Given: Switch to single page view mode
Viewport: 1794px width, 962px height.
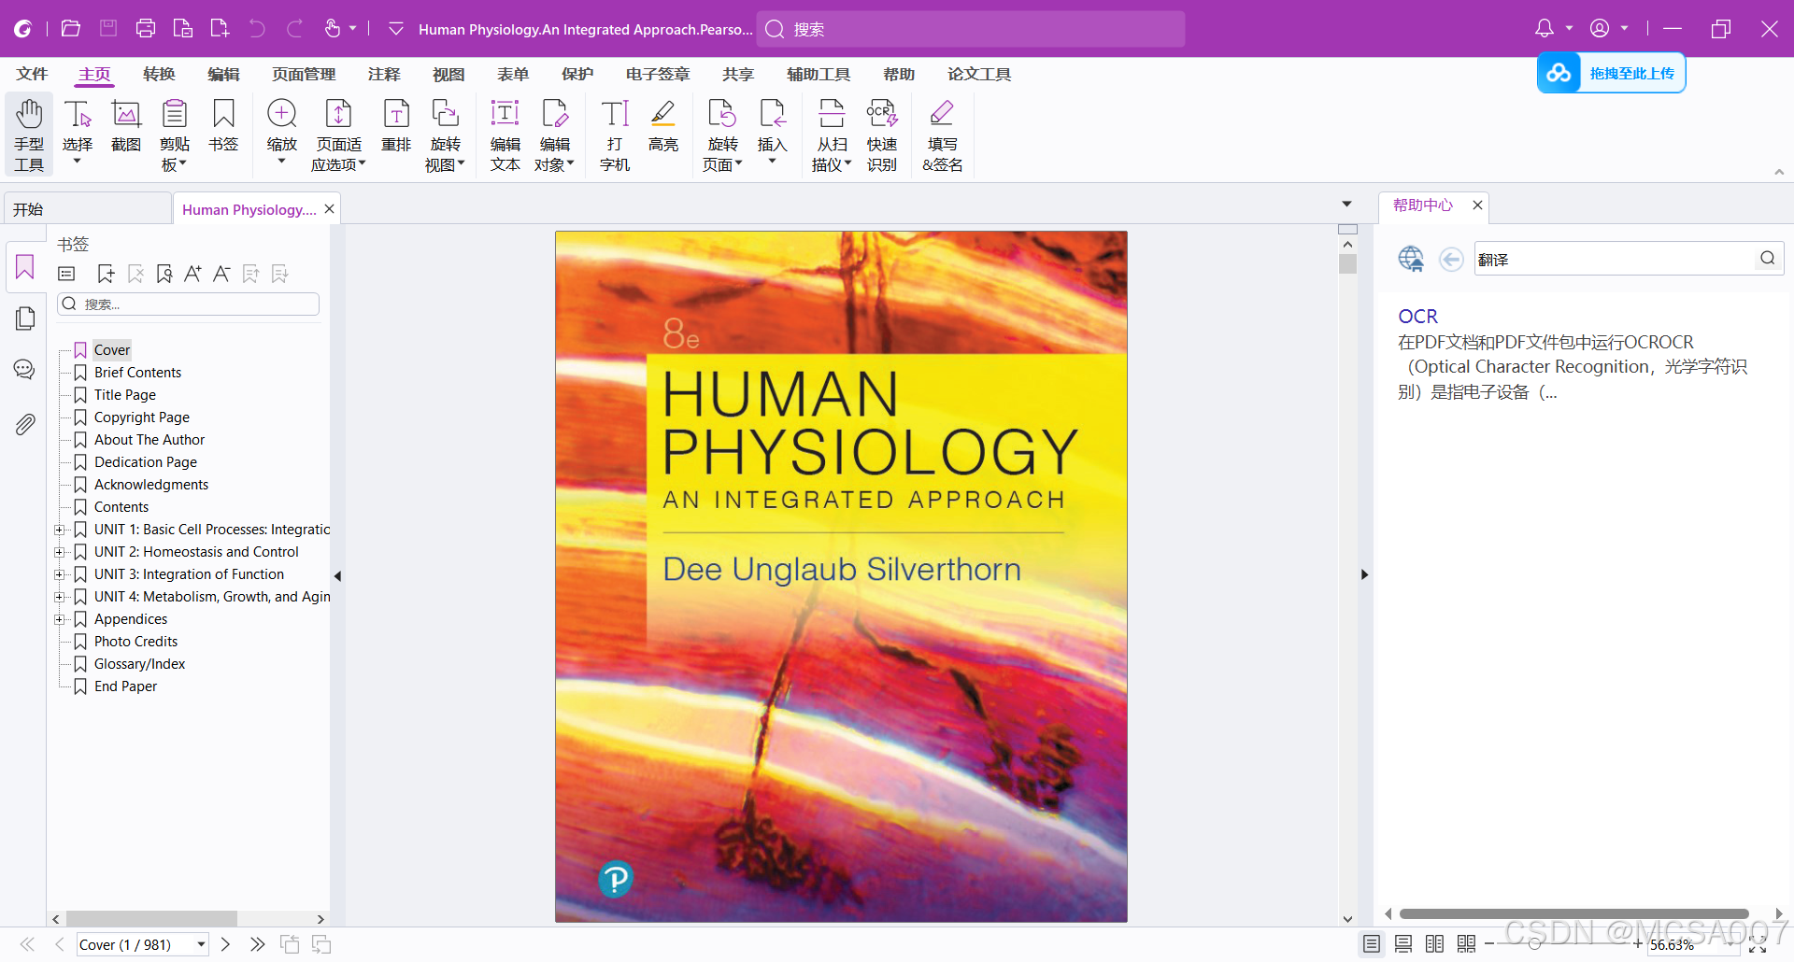Looking at the screenshot, I should (x=1372, y=944).
